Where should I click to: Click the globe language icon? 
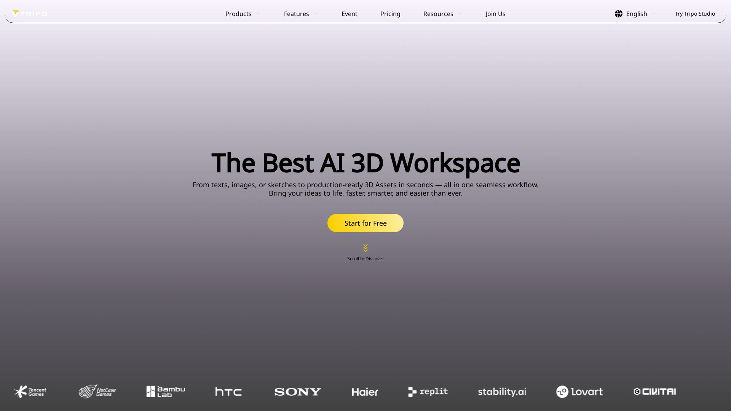coord(618,14)
